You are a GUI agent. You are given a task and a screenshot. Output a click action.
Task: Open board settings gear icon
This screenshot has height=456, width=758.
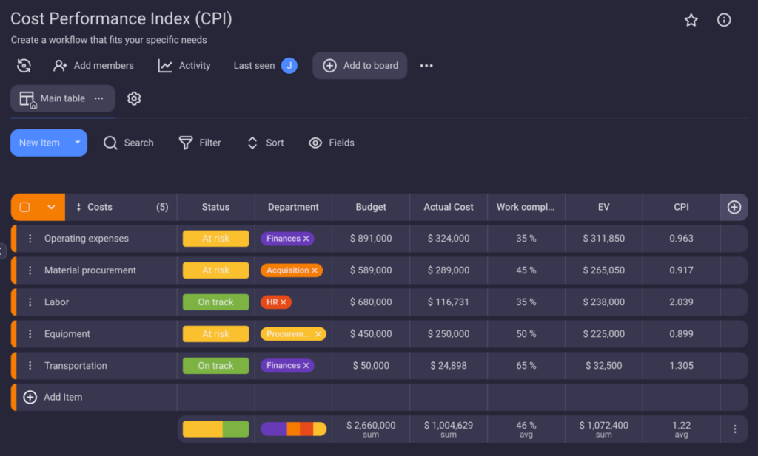(x=134, y=98)
